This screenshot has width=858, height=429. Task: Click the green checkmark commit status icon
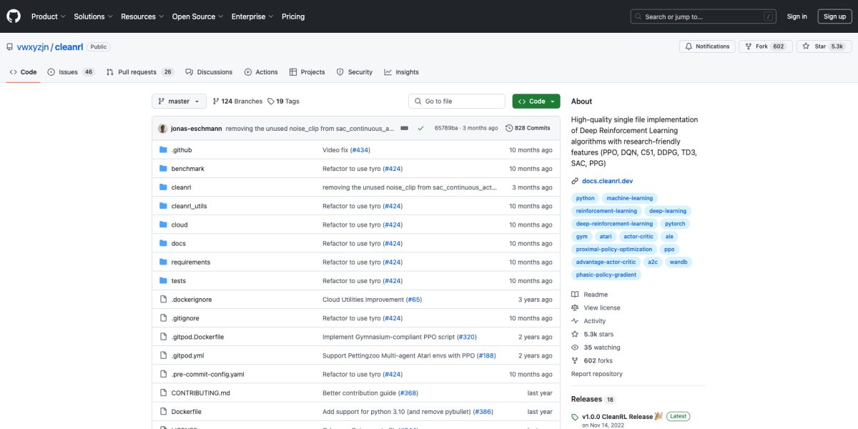point(421,129)
